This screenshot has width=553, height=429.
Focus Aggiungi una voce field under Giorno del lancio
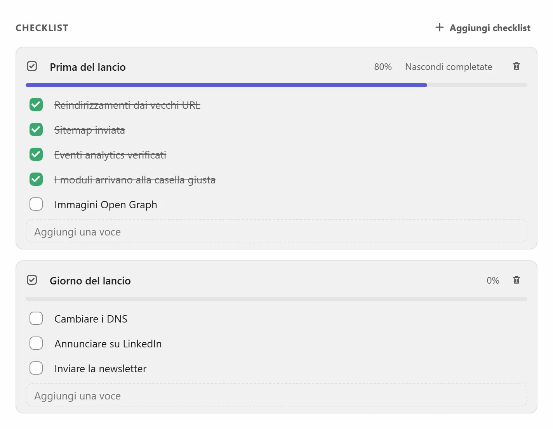[x=276, y=395]
